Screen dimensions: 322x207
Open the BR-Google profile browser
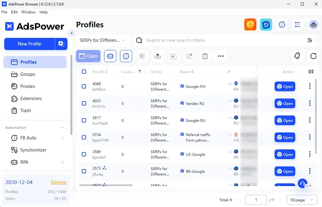point(285,171)
